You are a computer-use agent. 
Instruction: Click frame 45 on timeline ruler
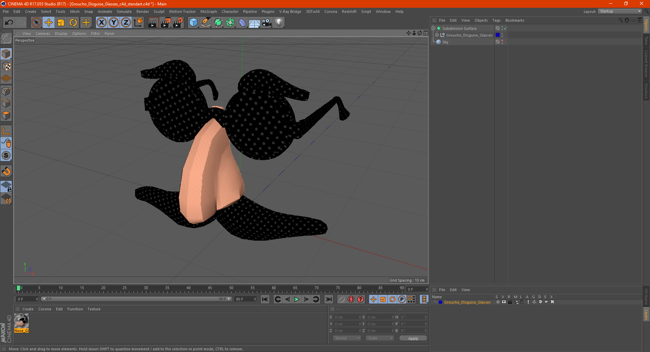pos(210,289)
